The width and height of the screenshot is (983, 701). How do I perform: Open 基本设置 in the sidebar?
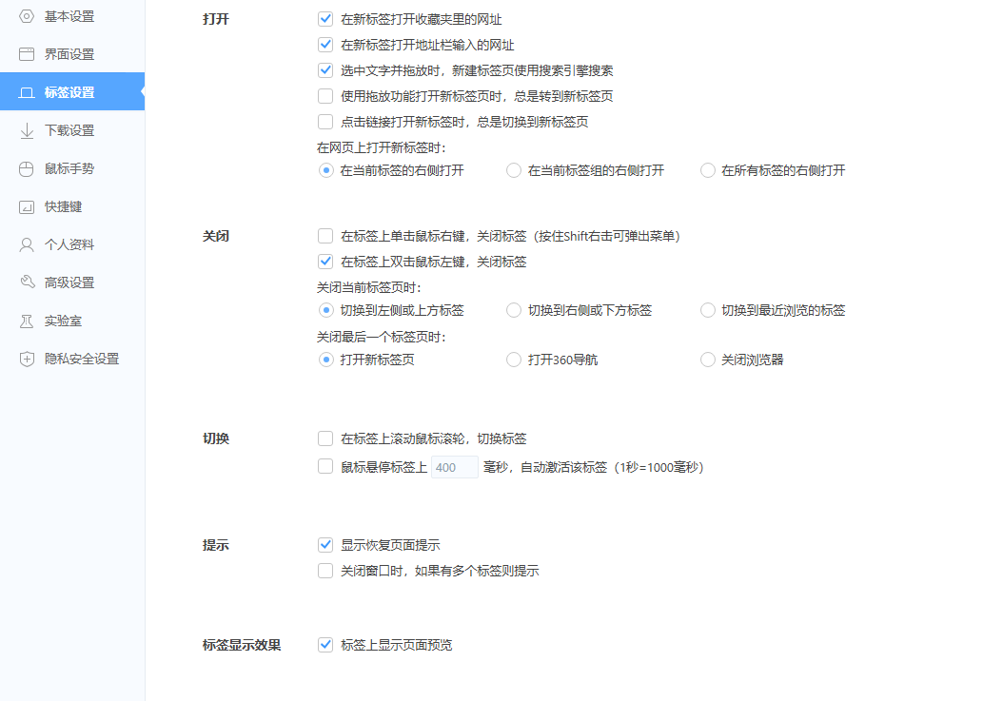[x=72, y=16]
